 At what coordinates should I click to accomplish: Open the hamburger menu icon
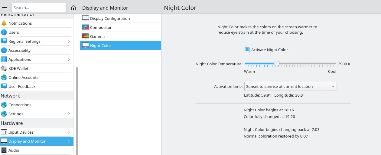5,8
